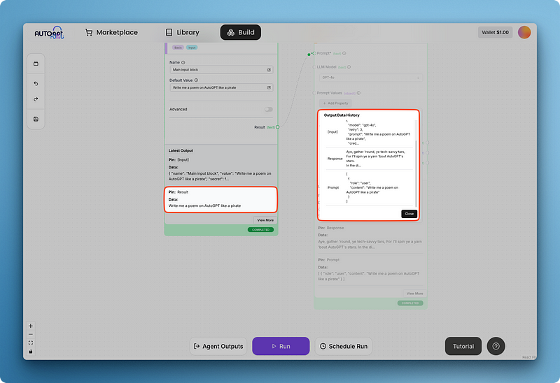This screenshot has height=383, width=560.
Task: Toggle the Advanced switch
Action: tap(269, 110)
